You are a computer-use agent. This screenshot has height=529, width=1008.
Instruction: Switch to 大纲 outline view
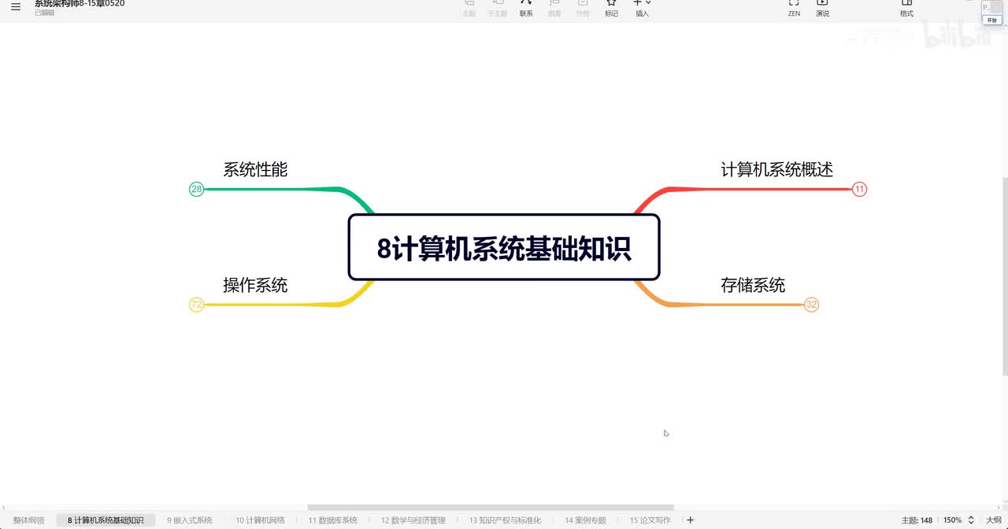point(994,520)
